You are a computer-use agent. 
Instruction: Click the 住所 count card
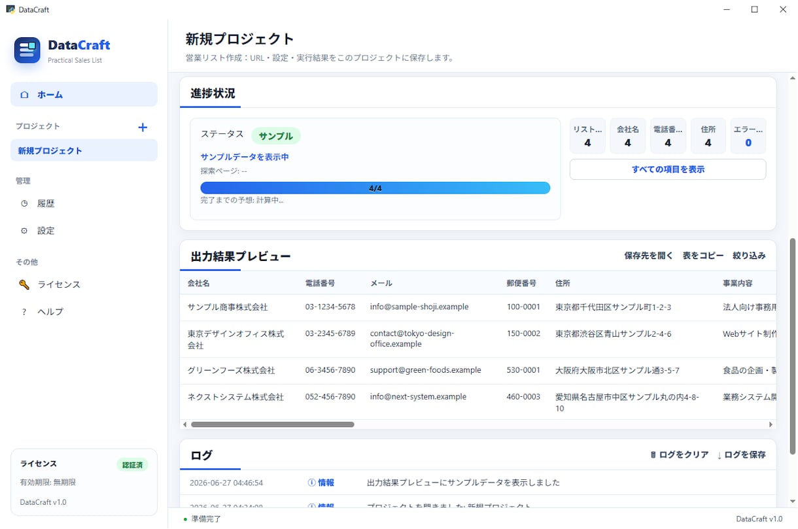pyautogui.click(x=708, y=136)
